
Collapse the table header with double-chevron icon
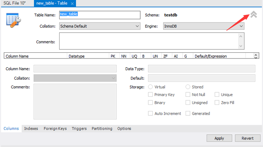tap(254, 15)
